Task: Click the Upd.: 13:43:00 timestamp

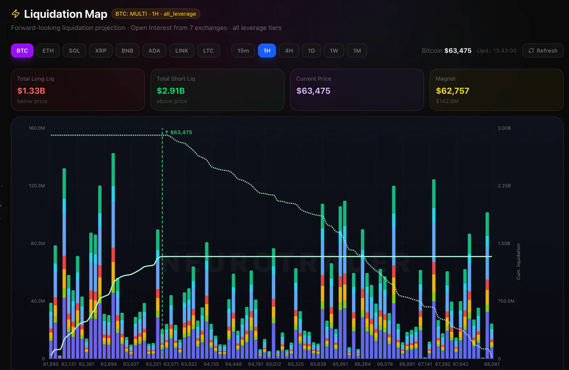Action: (497, 51)
